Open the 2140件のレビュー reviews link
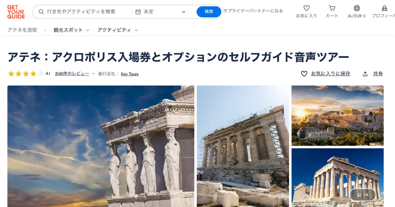Viewport: 395px width, 207px height. 72,74
